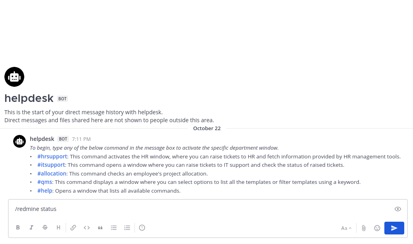Open the #itsupport command link
413x244 pixels.
[x=51, y=165]
